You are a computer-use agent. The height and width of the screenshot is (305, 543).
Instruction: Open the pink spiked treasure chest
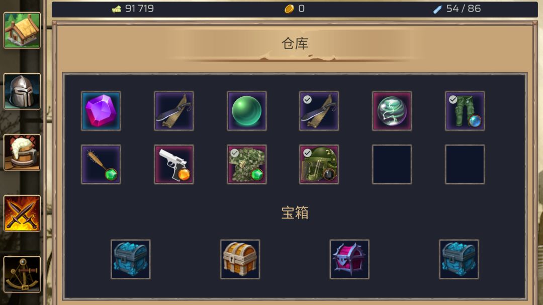click(349, 259)
